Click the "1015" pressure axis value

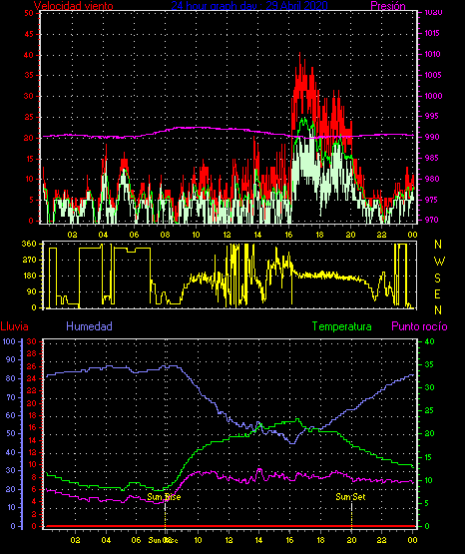point(432,33)
